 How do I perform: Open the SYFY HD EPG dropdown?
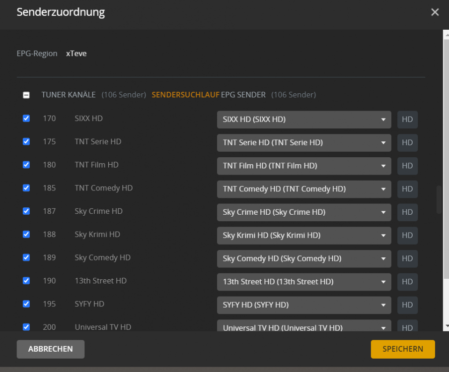(x=304, y=305)
